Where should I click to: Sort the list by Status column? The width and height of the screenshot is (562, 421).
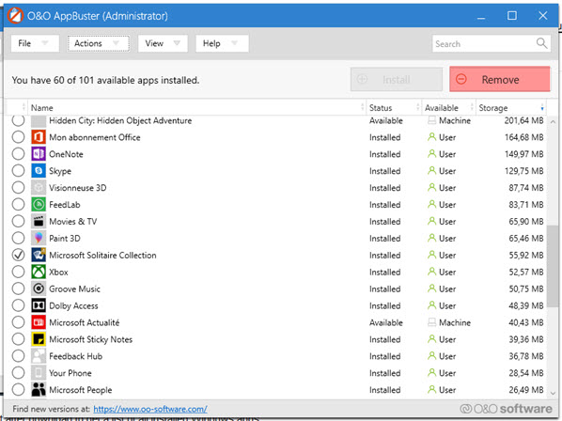click(394, 108)
